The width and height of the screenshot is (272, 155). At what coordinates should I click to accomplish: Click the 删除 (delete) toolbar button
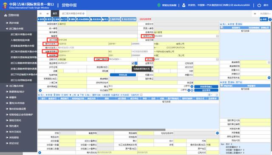(x=72, y=19)
